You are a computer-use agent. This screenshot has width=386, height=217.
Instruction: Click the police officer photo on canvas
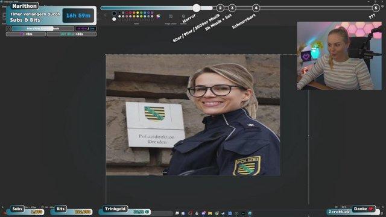click(x=193, y=115)
